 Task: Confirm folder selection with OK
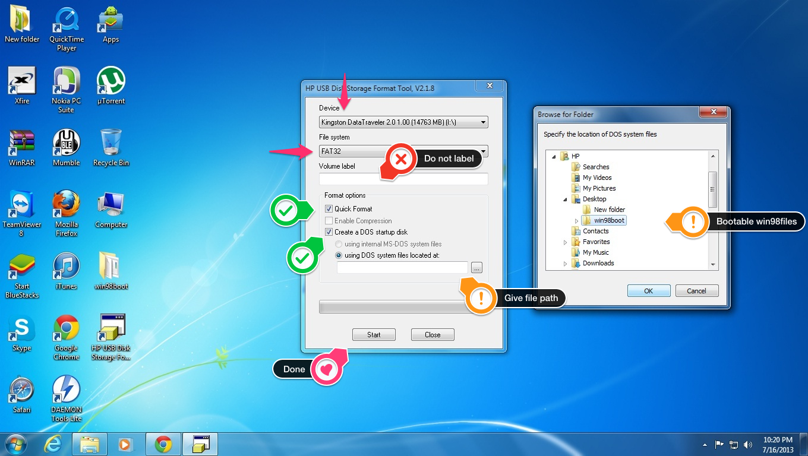[x=649, y=290]
